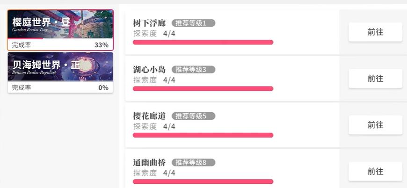Open the 湖心小岛 stage title
The height and width of the screenshot is (188, 407).
tap(149, 70)
